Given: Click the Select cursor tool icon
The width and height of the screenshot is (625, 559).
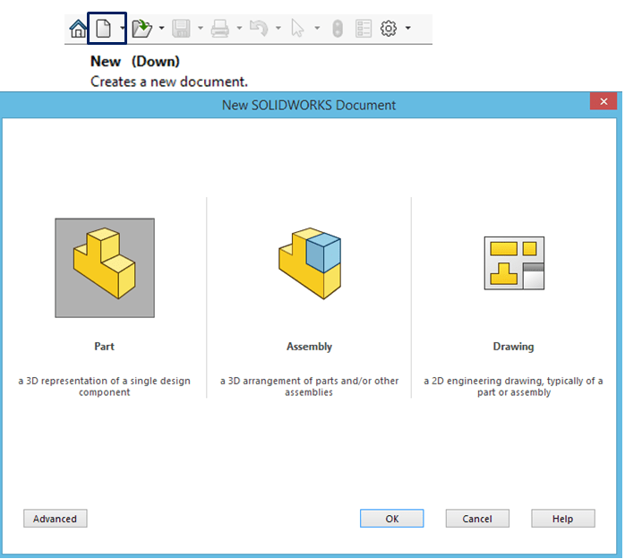Looking at the screenshot, I should (298, 29).
